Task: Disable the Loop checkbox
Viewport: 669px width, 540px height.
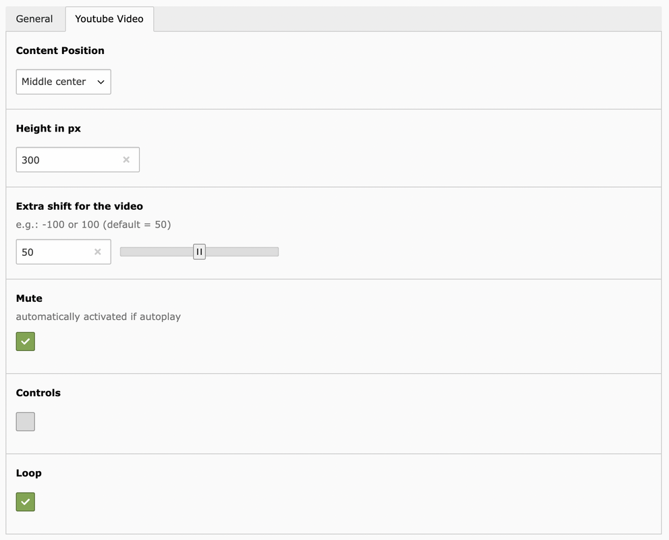Action: [x=26, y=502]
